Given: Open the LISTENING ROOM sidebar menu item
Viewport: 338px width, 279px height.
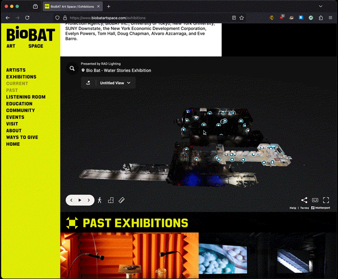Looking at the screenshot, I should click(26, 97).
